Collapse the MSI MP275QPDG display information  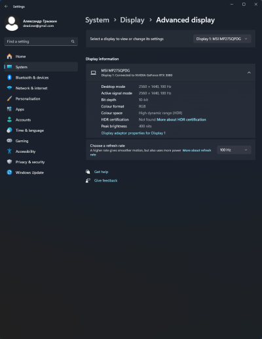point(249,73)
